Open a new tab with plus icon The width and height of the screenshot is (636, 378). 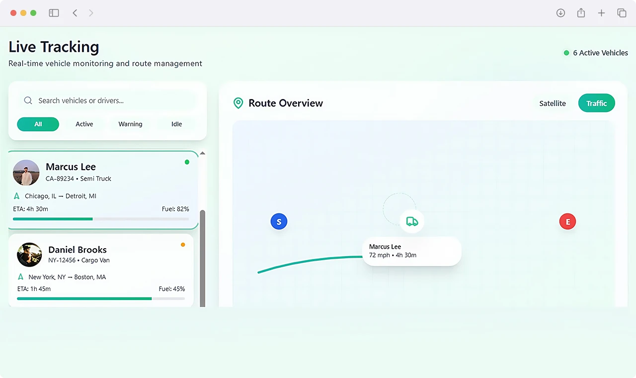(601, 13)
